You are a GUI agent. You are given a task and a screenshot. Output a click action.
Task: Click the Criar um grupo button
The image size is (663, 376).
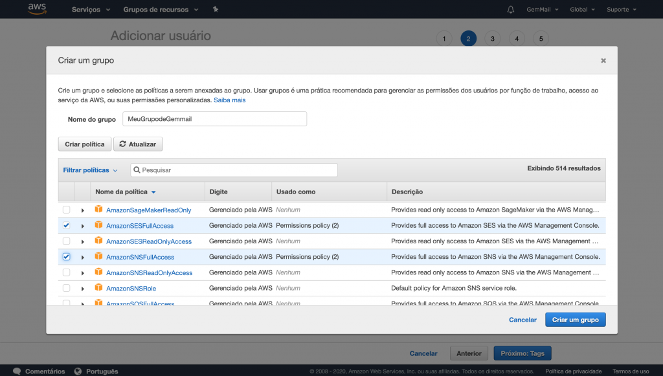point(576,320)
